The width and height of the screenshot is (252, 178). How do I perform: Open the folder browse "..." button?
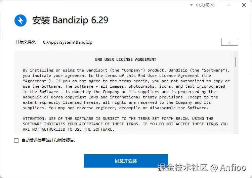pyautogui.click(x=230, y=42)
